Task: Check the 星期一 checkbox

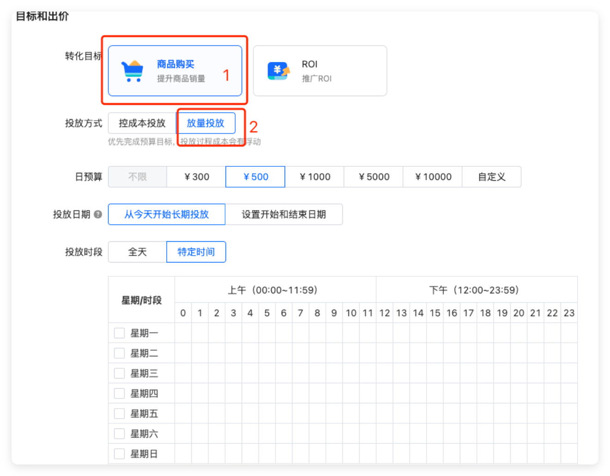Action: 119,332
